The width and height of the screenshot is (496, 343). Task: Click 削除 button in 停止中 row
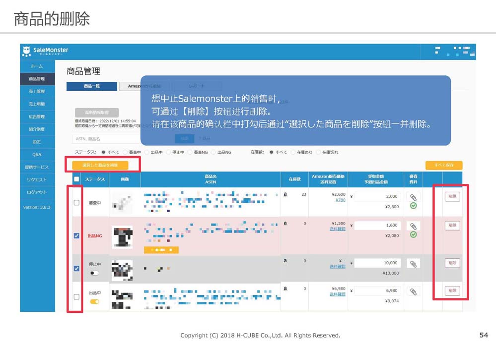point(452,263)
